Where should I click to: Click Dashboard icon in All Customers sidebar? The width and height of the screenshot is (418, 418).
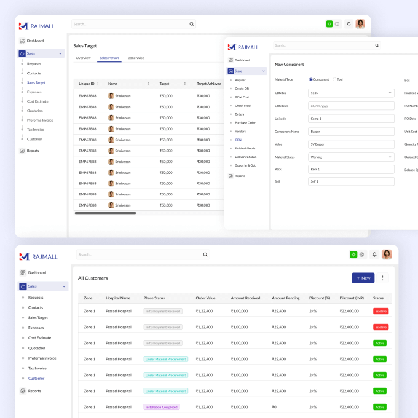click(x=22, y=272)
